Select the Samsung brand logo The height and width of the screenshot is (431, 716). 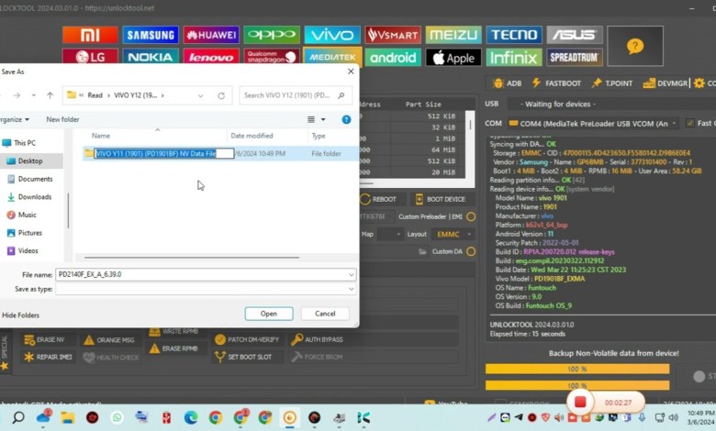[151, 35]
